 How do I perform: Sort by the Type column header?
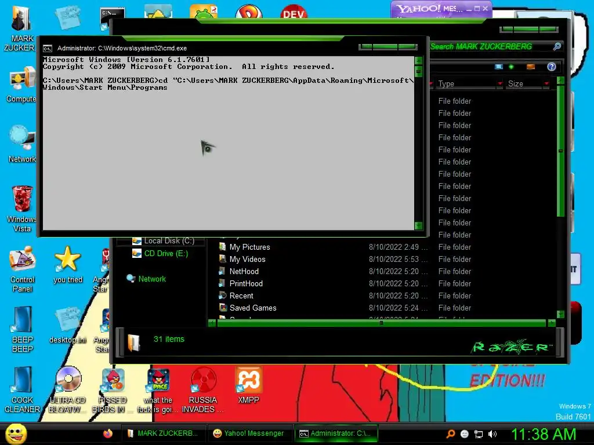click(466, 83)
